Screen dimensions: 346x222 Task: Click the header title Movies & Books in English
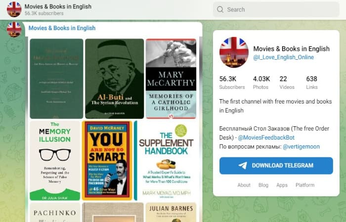[x=58, y=6]
